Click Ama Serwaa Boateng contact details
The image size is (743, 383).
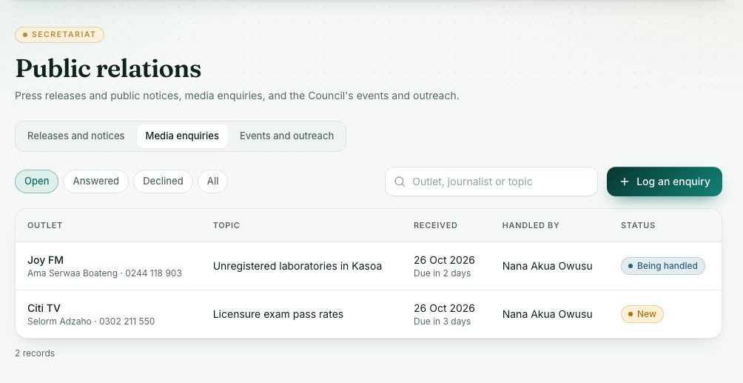pyautogui.click(x=105, y=273)
